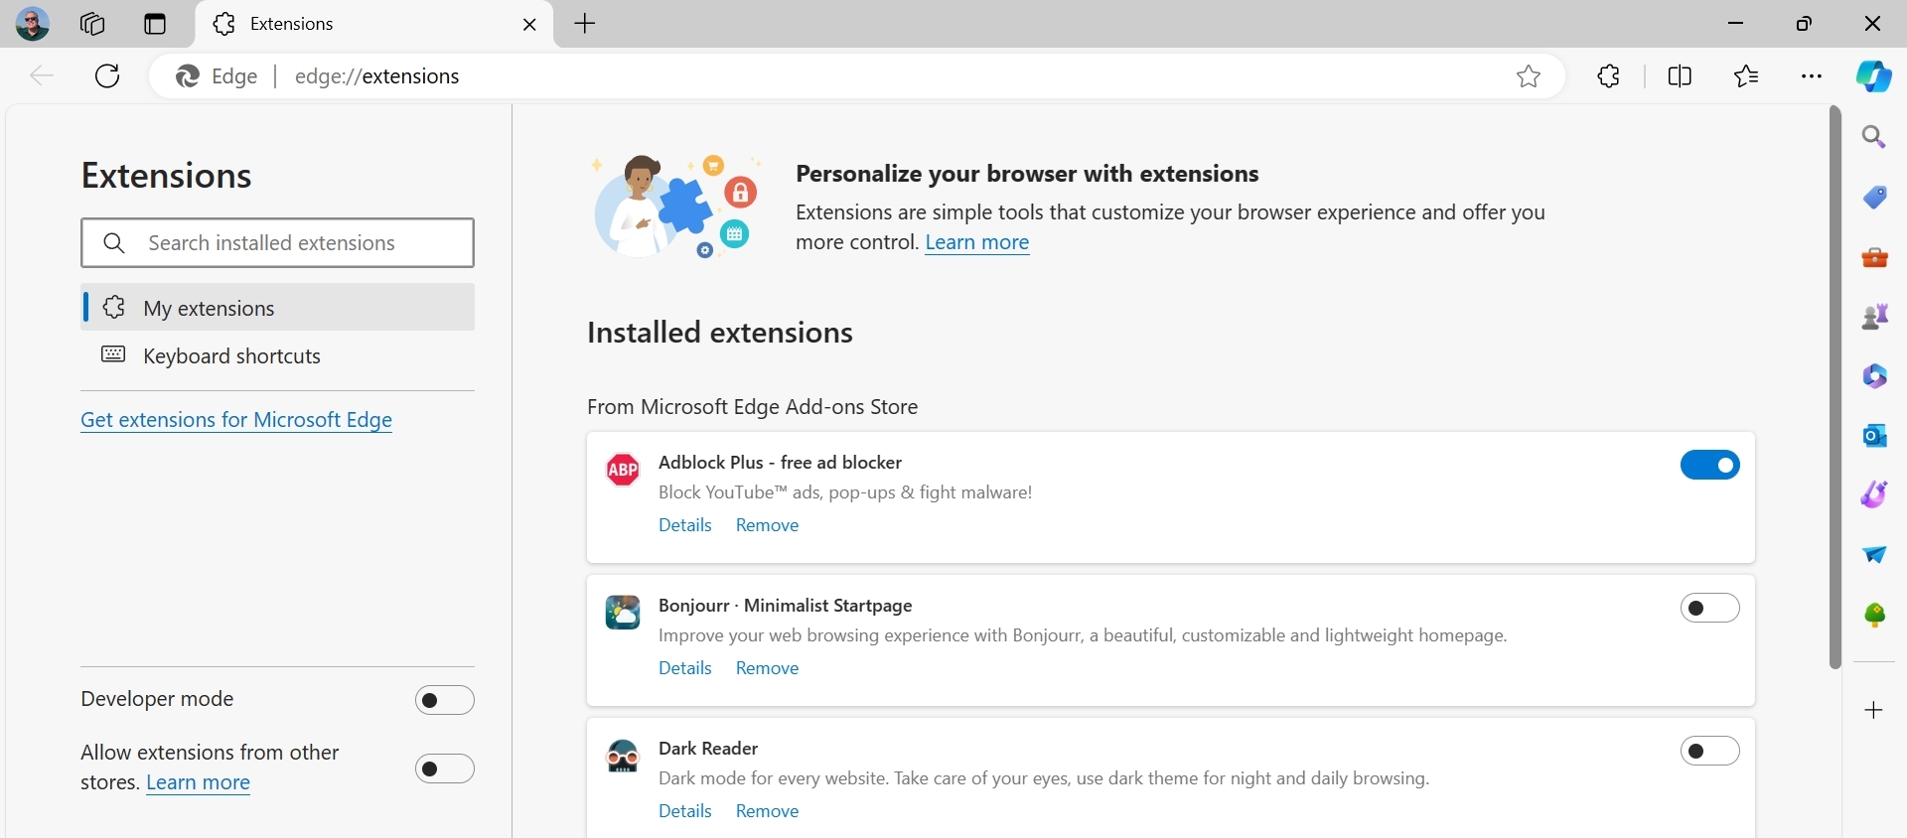
Task: Open the Shopping tag sidebar icon
Action: click(1874, 198)
